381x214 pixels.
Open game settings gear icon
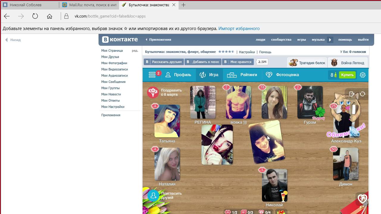[363, 75]
